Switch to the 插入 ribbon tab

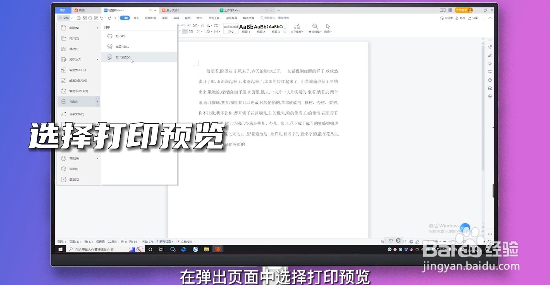(x=136, y=18)
